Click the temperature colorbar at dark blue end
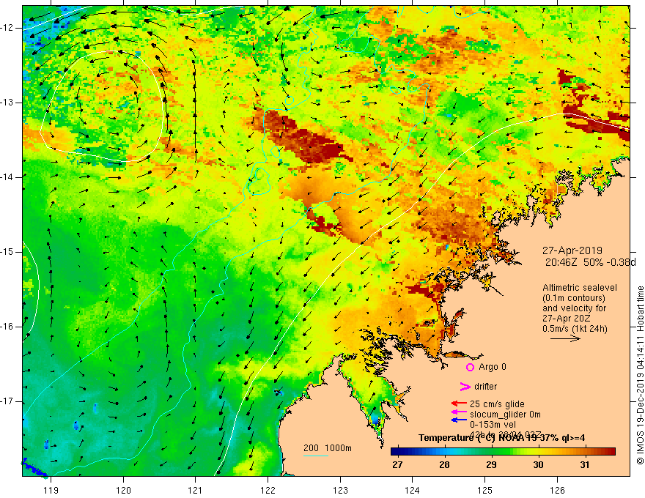 tap(397, 452)
